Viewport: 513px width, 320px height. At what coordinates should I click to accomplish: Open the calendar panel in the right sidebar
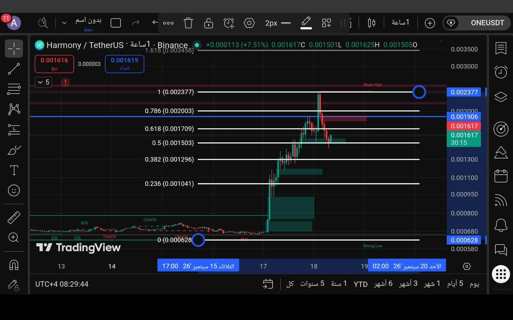point(501,176)
